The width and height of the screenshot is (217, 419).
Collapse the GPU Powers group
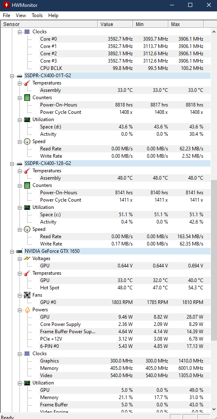(x=19, y=310)
